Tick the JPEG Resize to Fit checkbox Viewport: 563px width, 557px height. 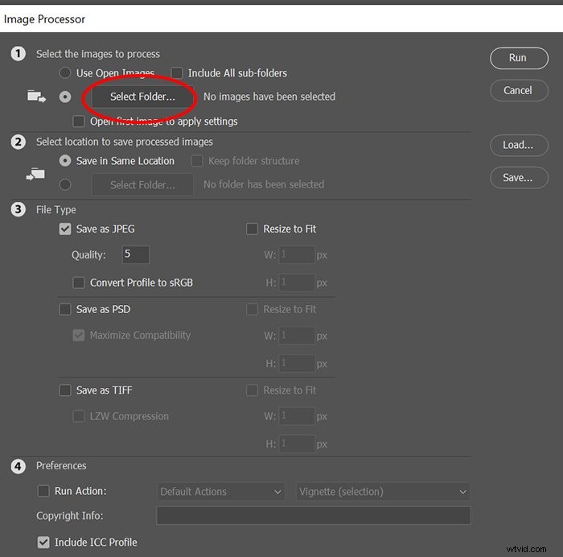tap(252, 229)
